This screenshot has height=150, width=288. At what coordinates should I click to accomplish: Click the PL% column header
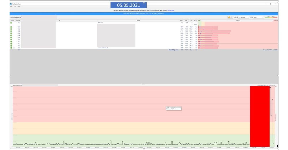click(195, 20)
